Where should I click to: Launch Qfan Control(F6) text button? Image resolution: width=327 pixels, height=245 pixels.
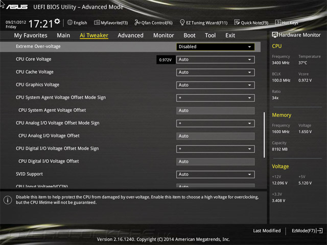point(157,22)
